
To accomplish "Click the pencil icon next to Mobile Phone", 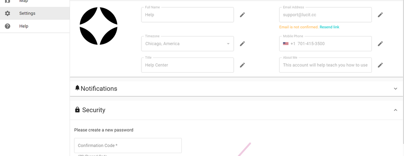I will pos(380,44).
